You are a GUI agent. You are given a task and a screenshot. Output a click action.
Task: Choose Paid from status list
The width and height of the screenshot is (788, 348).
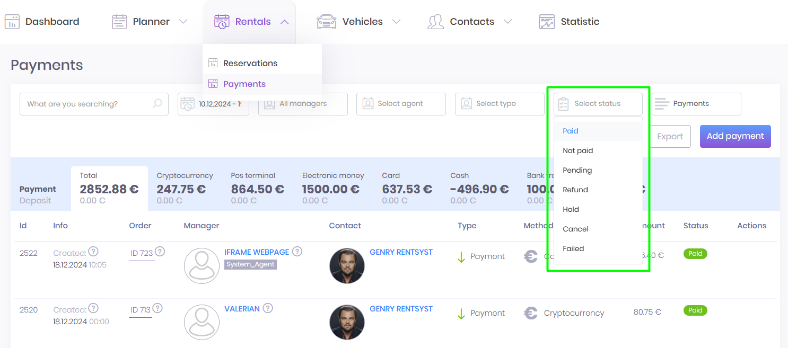tap(571, 131)
